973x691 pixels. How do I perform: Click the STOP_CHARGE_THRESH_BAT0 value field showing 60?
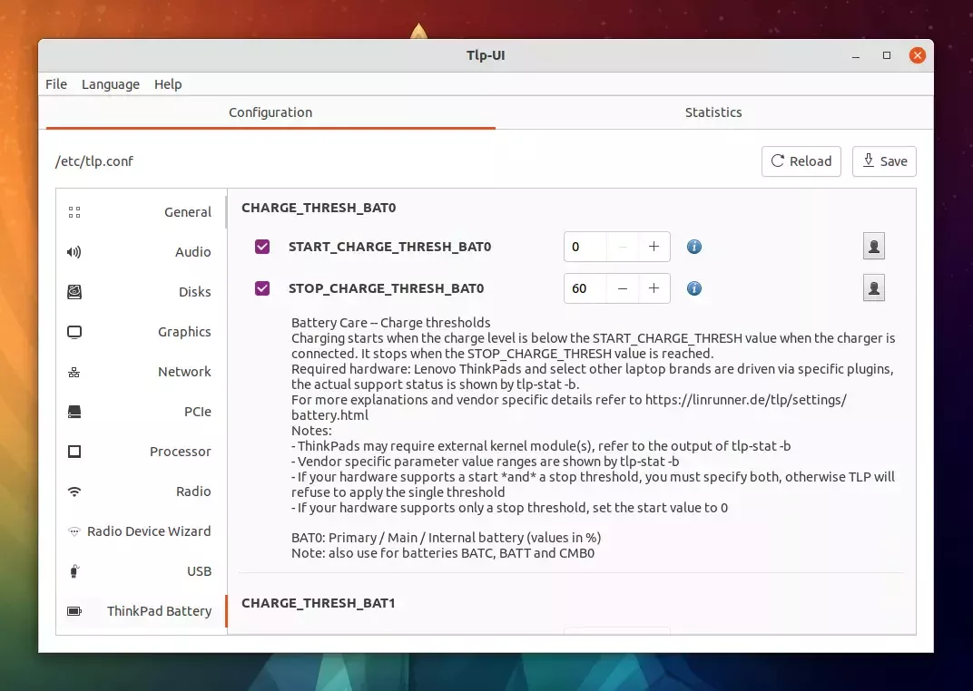click(x=585, y=288)
